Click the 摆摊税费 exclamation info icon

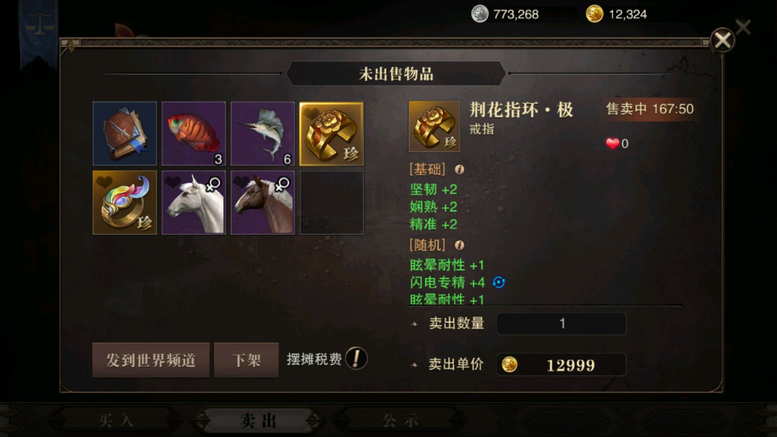pyautogui.click(x=356, y=358)
